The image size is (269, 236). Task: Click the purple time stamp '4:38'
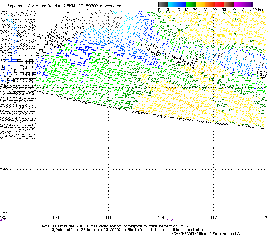(x=4, y=220)
